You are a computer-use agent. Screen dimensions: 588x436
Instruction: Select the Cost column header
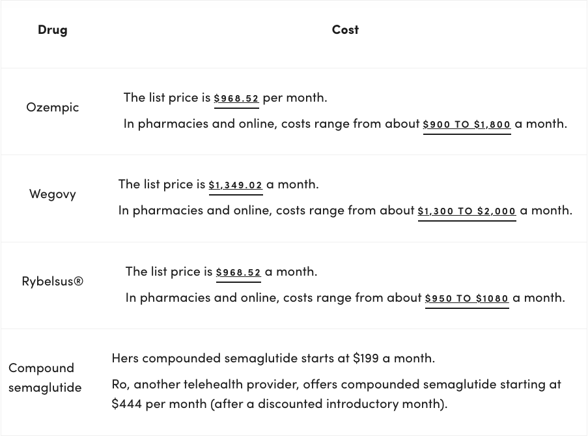click(x=345, y=29)
